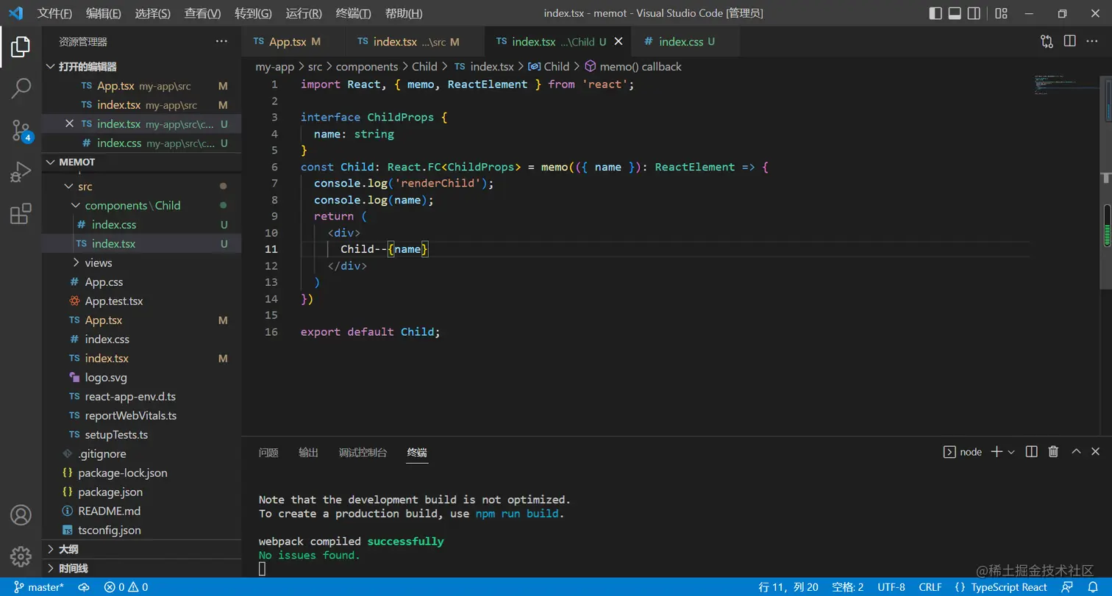Close the terminal panel

point(1096,451)
